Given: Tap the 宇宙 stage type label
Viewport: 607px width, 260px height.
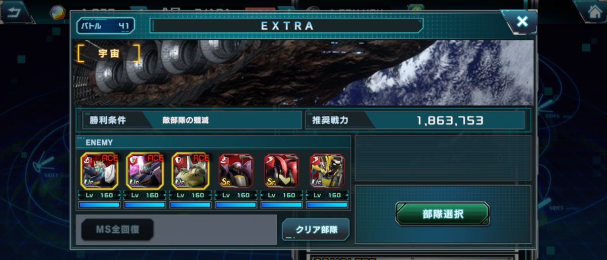Looking at the screenshot, I should 108,53.
